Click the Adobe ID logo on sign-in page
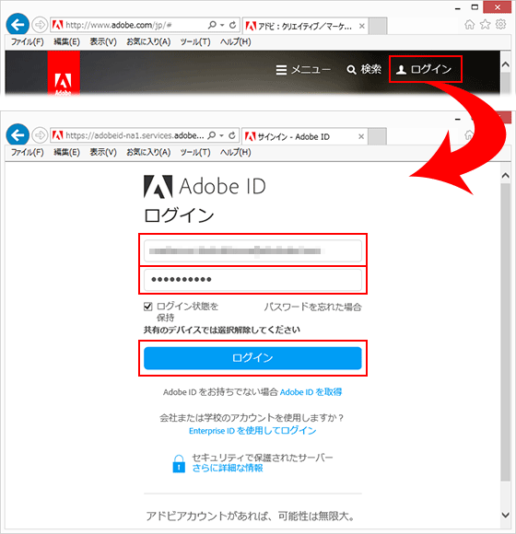The width and height of the screenshot is (516, 534). (205, 186)
